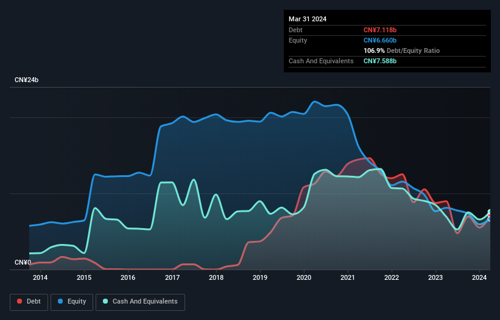The height and width of the screenshot is (320, 500).
Task: Click the CN¥0 y-axis label
Action: 23,262
